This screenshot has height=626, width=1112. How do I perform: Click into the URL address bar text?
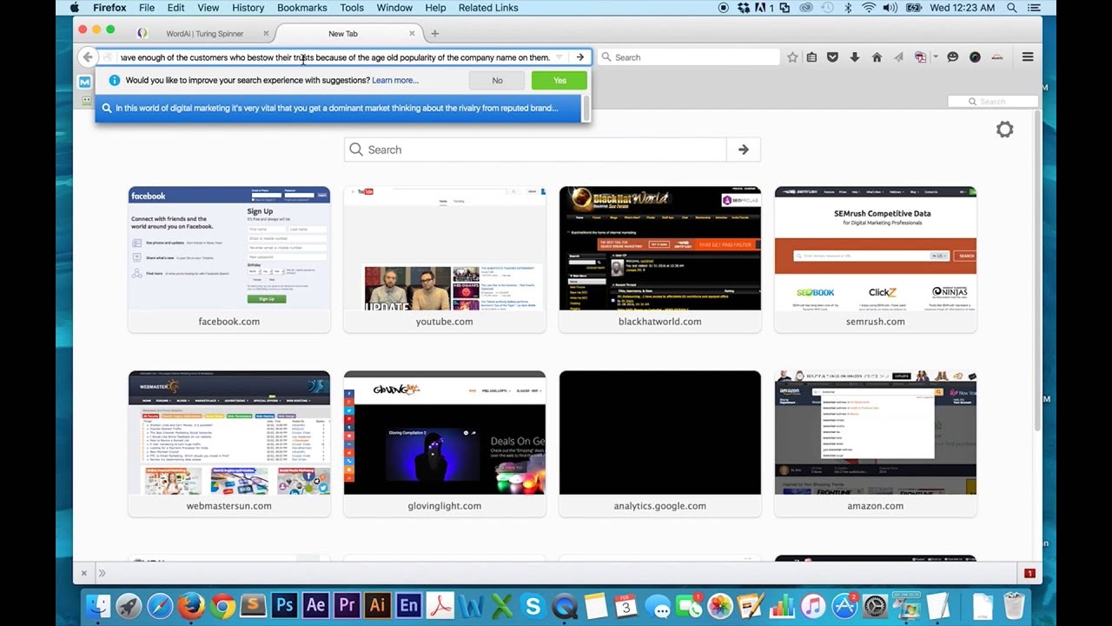point(335,57)
